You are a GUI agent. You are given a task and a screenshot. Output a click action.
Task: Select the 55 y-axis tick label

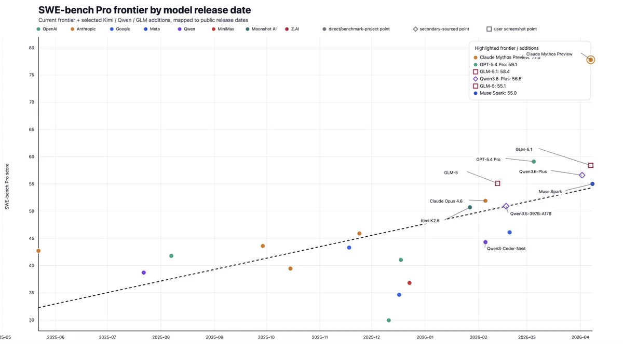[32, 184]
